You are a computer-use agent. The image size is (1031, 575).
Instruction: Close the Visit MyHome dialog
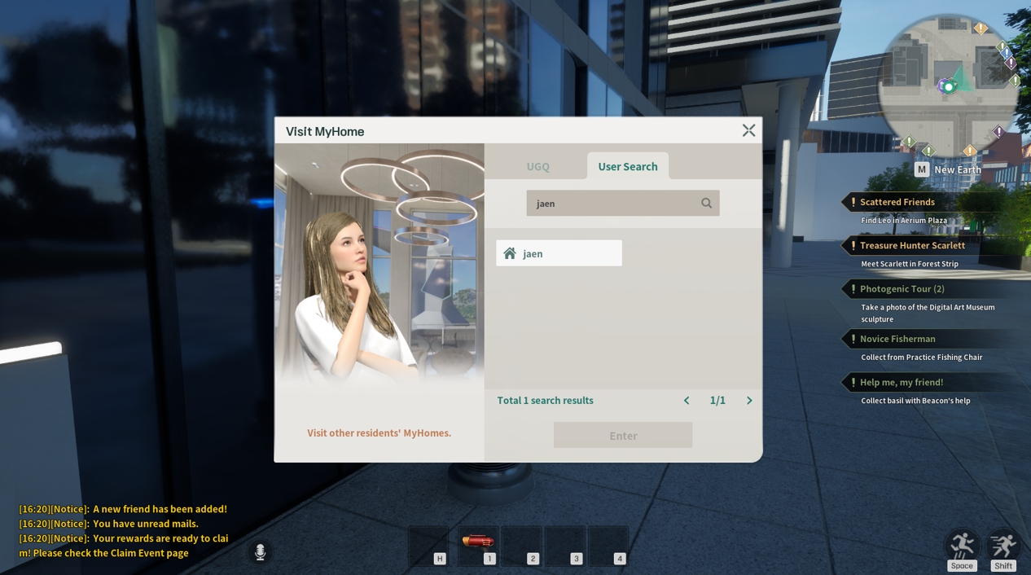[748, 130]
